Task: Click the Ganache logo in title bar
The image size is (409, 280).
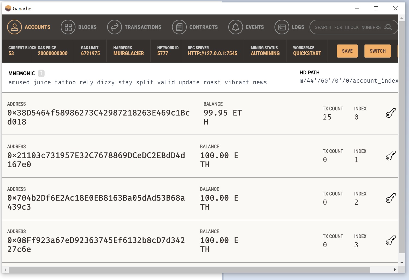Action: (8, 8)
